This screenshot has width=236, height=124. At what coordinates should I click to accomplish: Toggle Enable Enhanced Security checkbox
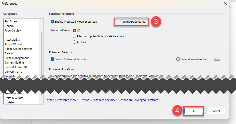click(x=52, y=59)
